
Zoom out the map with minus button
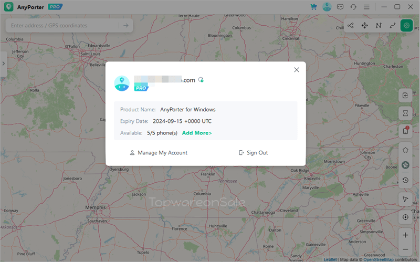click(x=405, y=249)
